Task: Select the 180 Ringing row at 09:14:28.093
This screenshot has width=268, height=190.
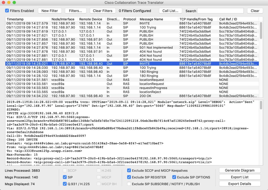Action: pos(132,72)
